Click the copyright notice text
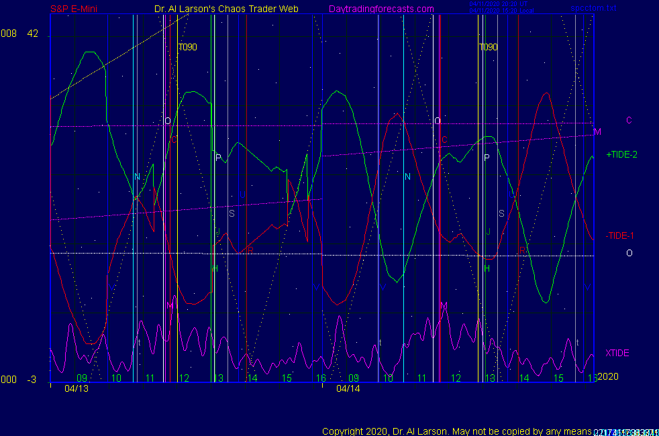 (456, 431)
